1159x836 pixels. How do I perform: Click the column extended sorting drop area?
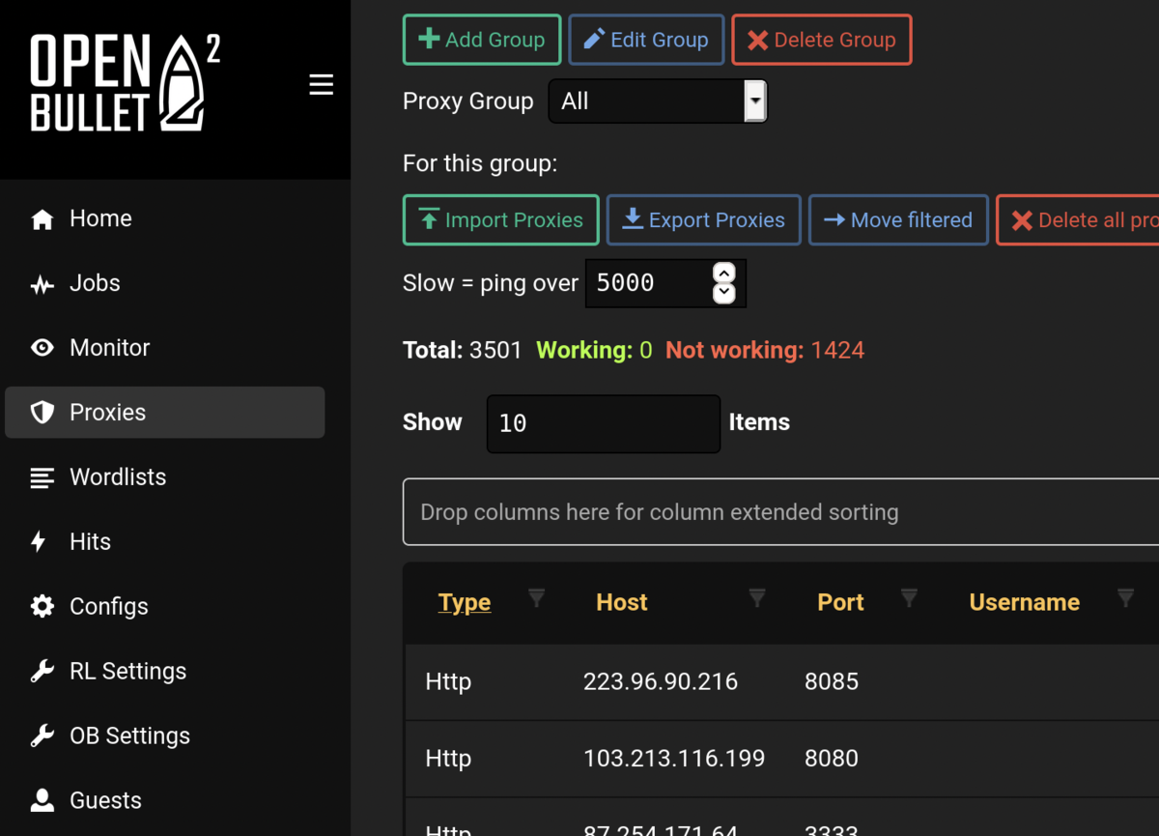[x=780, y=511]
